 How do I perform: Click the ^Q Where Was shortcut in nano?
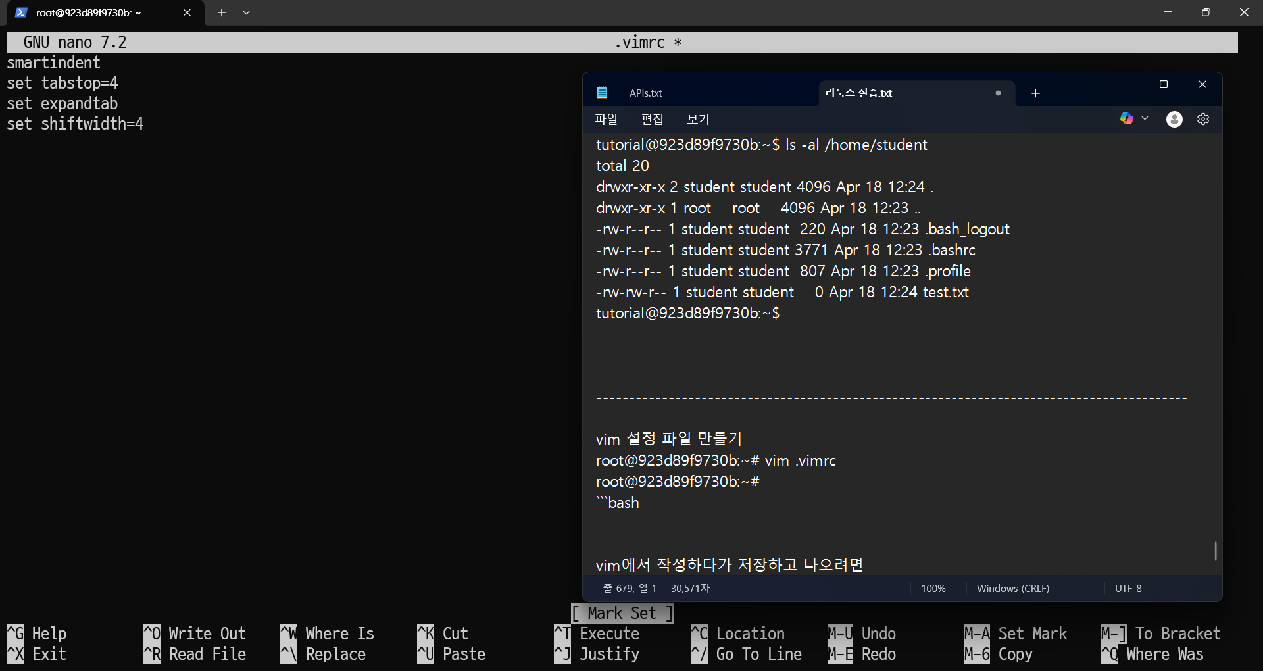coord(1152,654)
